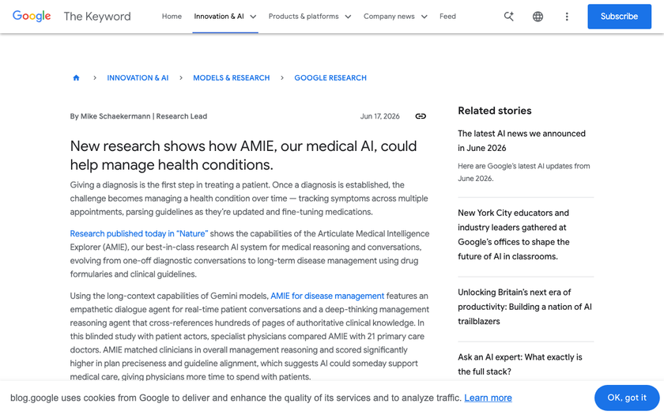Viewport: 664px width, 415px height.
Task: Expand the Company news chevron
Action: coord(424,17)
